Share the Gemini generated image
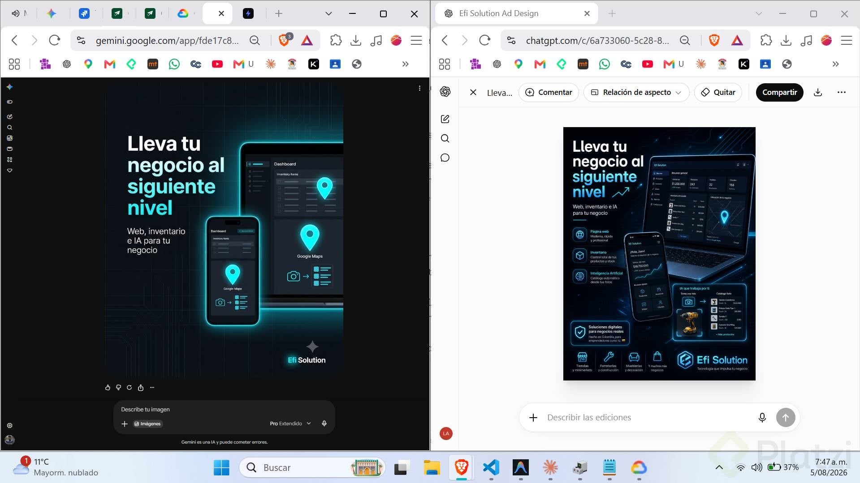This screenshot has width=860, height=483. point(141,388)
